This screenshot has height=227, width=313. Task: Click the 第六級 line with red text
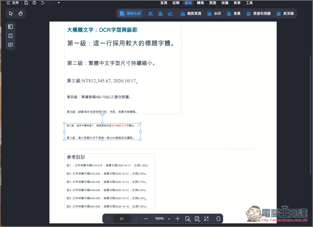pos(101,126)
